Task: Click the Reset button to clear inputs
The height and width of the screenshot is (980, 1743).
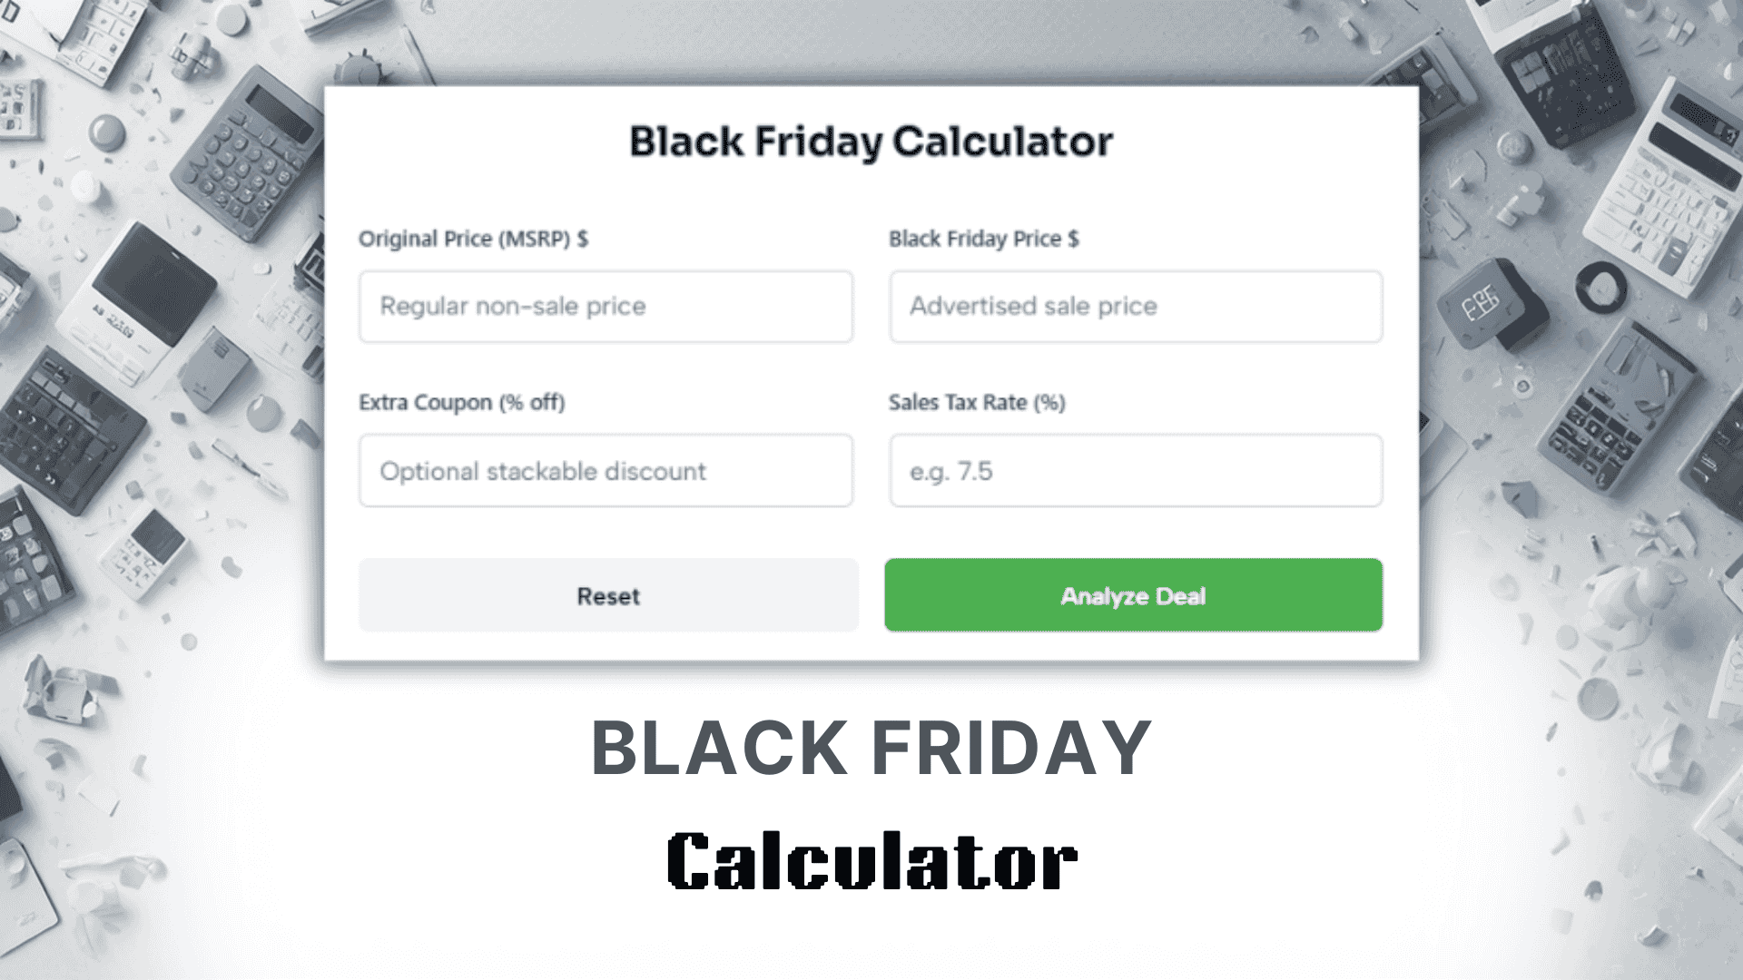Action: pyautogui.click(x=607, y=595)
